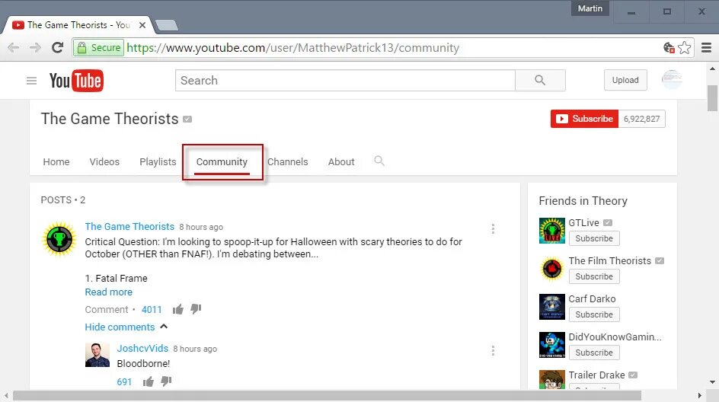The width and height of the screenshot is (719, 402).
Task: Click the Friends in Theory heading
Action: 583,201
